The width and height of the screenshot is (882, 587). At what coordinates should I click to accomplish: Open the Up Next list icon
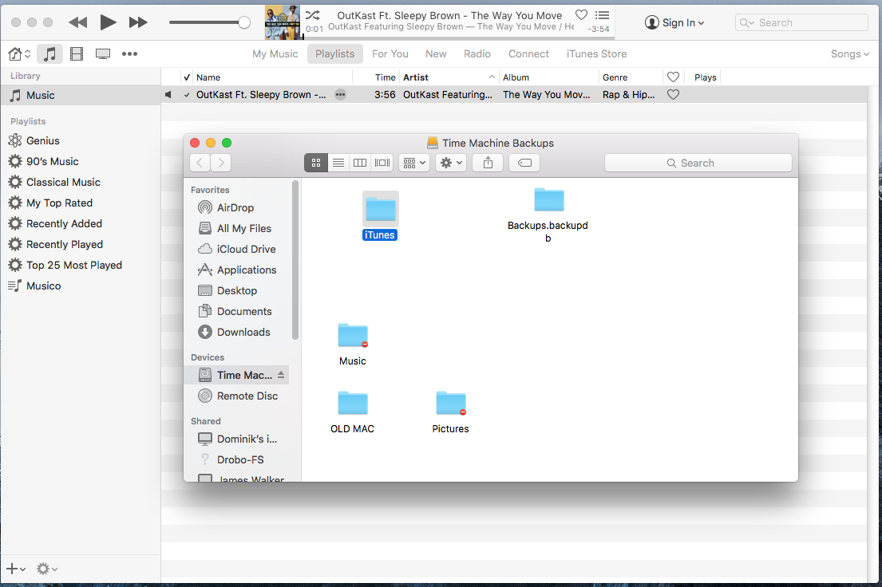603,15
